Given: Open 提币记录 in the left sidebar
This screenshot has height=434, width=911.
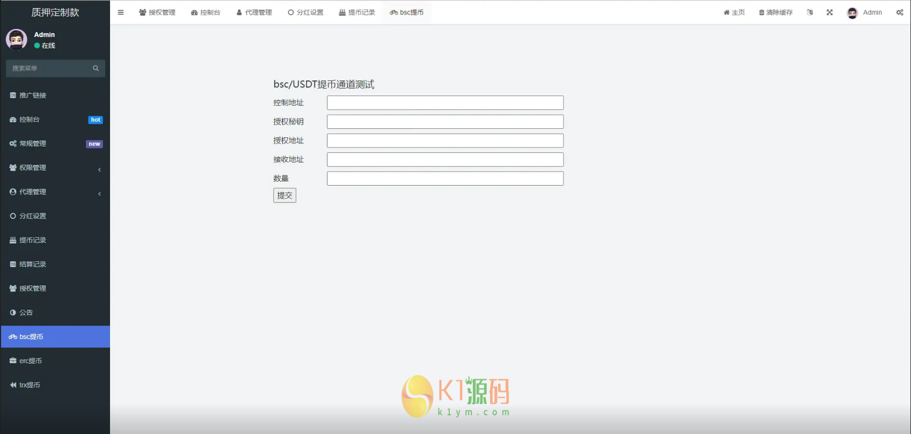Looking at the screenshot, I should click(x=55, y=240).
